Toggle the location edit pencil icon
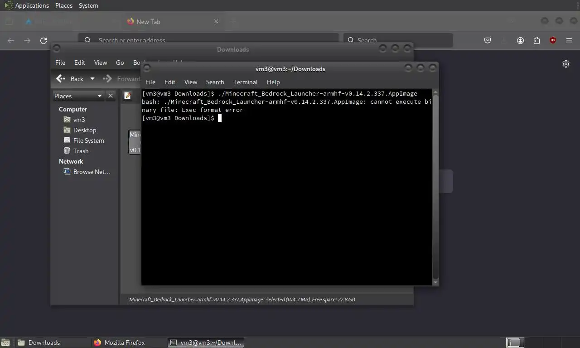The image size is (580, 348). tap(128, 96)
